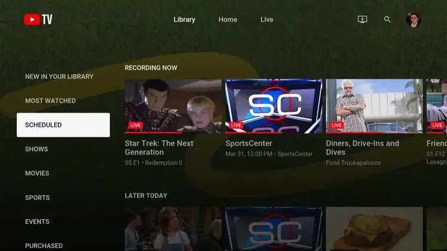Play Diners, Drive-Ins and Dives thumbnail
The width and height of the screenshot is (447, 251).
click(374, 106)
